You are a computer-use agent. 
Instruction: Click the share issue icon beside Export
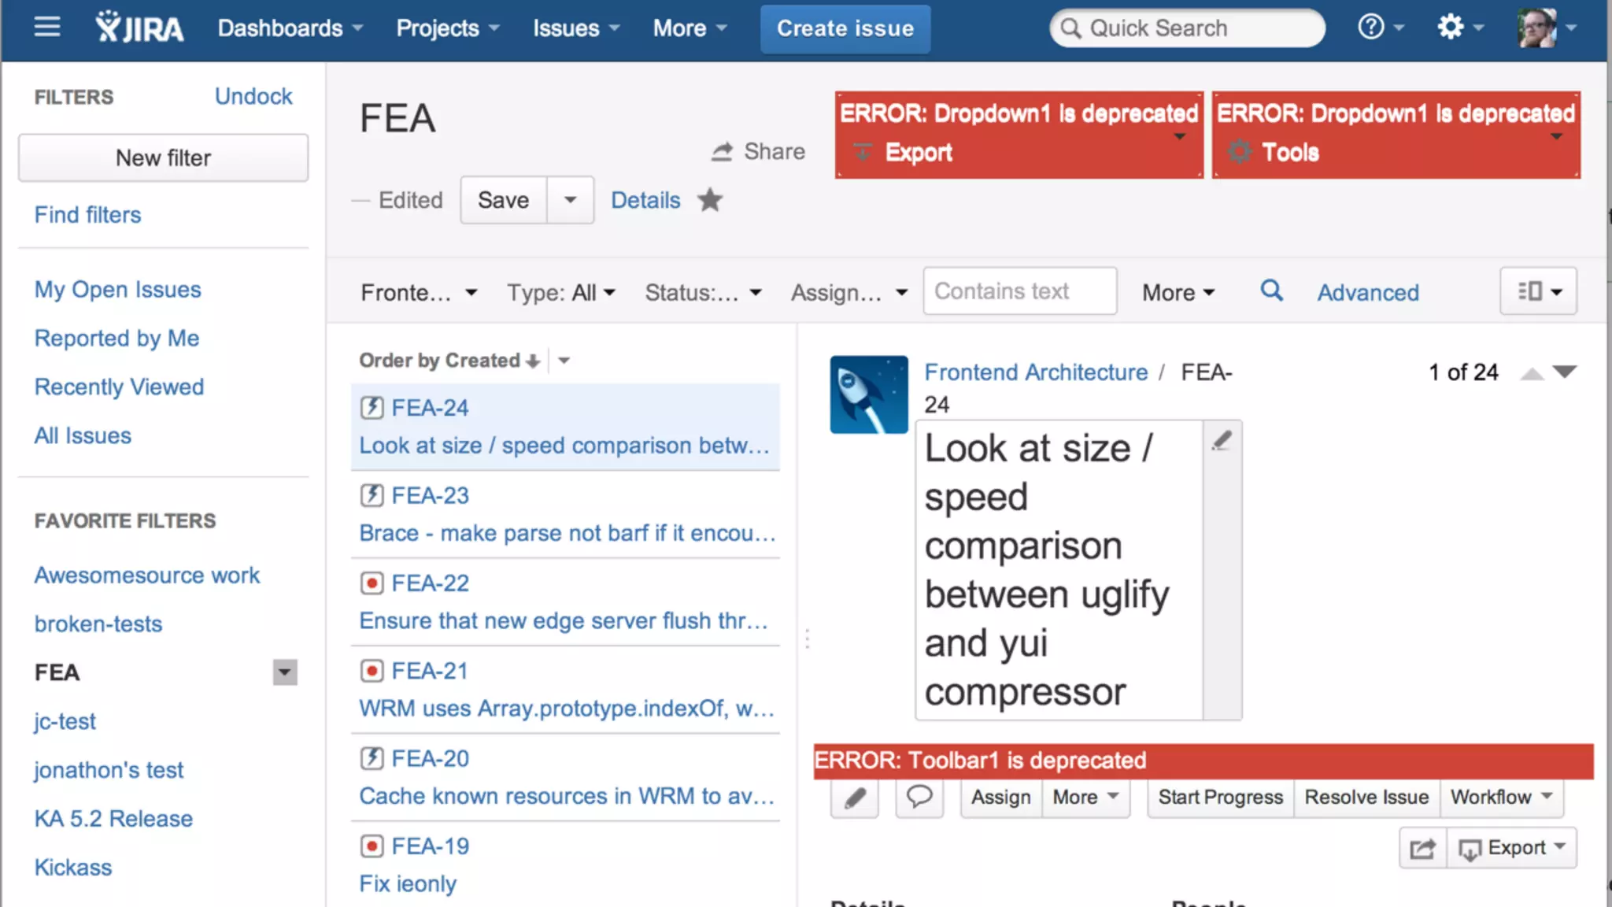pyautogui.click(x=1422, y=848)
